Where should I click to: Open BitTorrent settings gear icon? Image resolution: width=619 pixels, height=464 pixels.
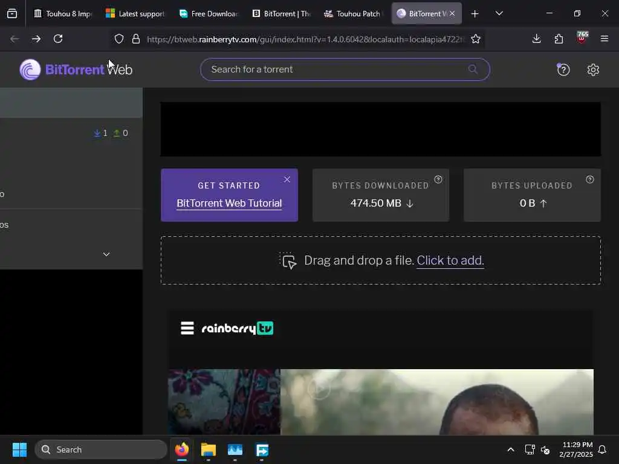[x=593, y=70]
